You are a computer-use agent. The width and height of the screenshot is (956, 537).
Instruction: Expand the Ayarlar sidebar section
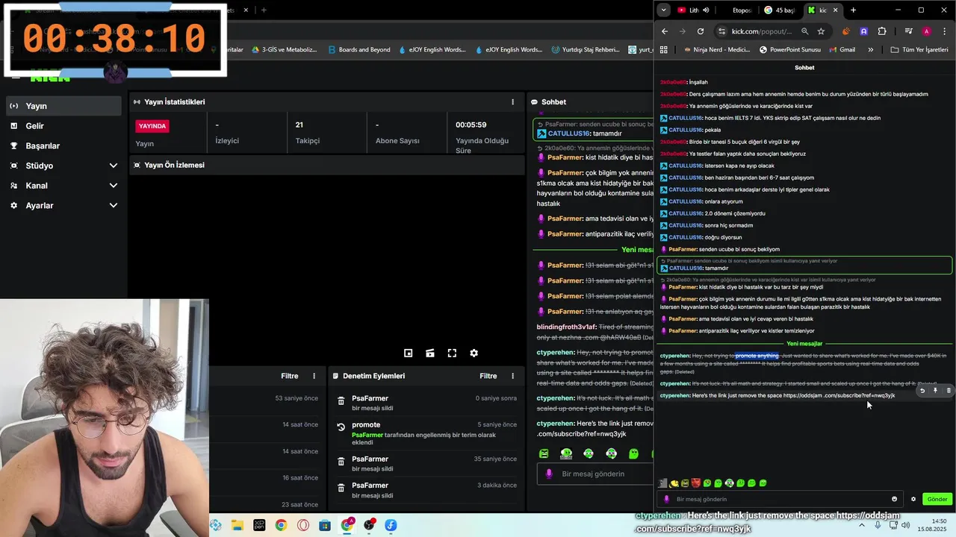[x=63, y=205]
